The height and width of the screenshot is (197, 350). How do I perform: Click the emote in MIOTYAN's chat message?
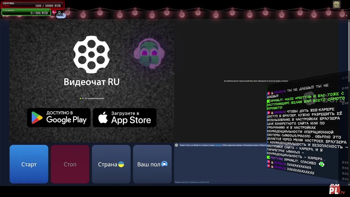pos(322,164)
